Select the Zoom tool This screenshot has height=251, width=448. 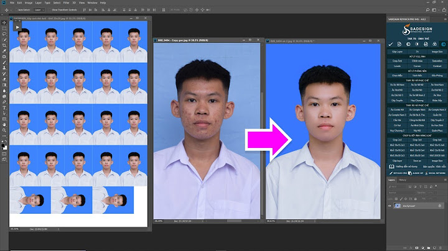[x=4, y=130]
